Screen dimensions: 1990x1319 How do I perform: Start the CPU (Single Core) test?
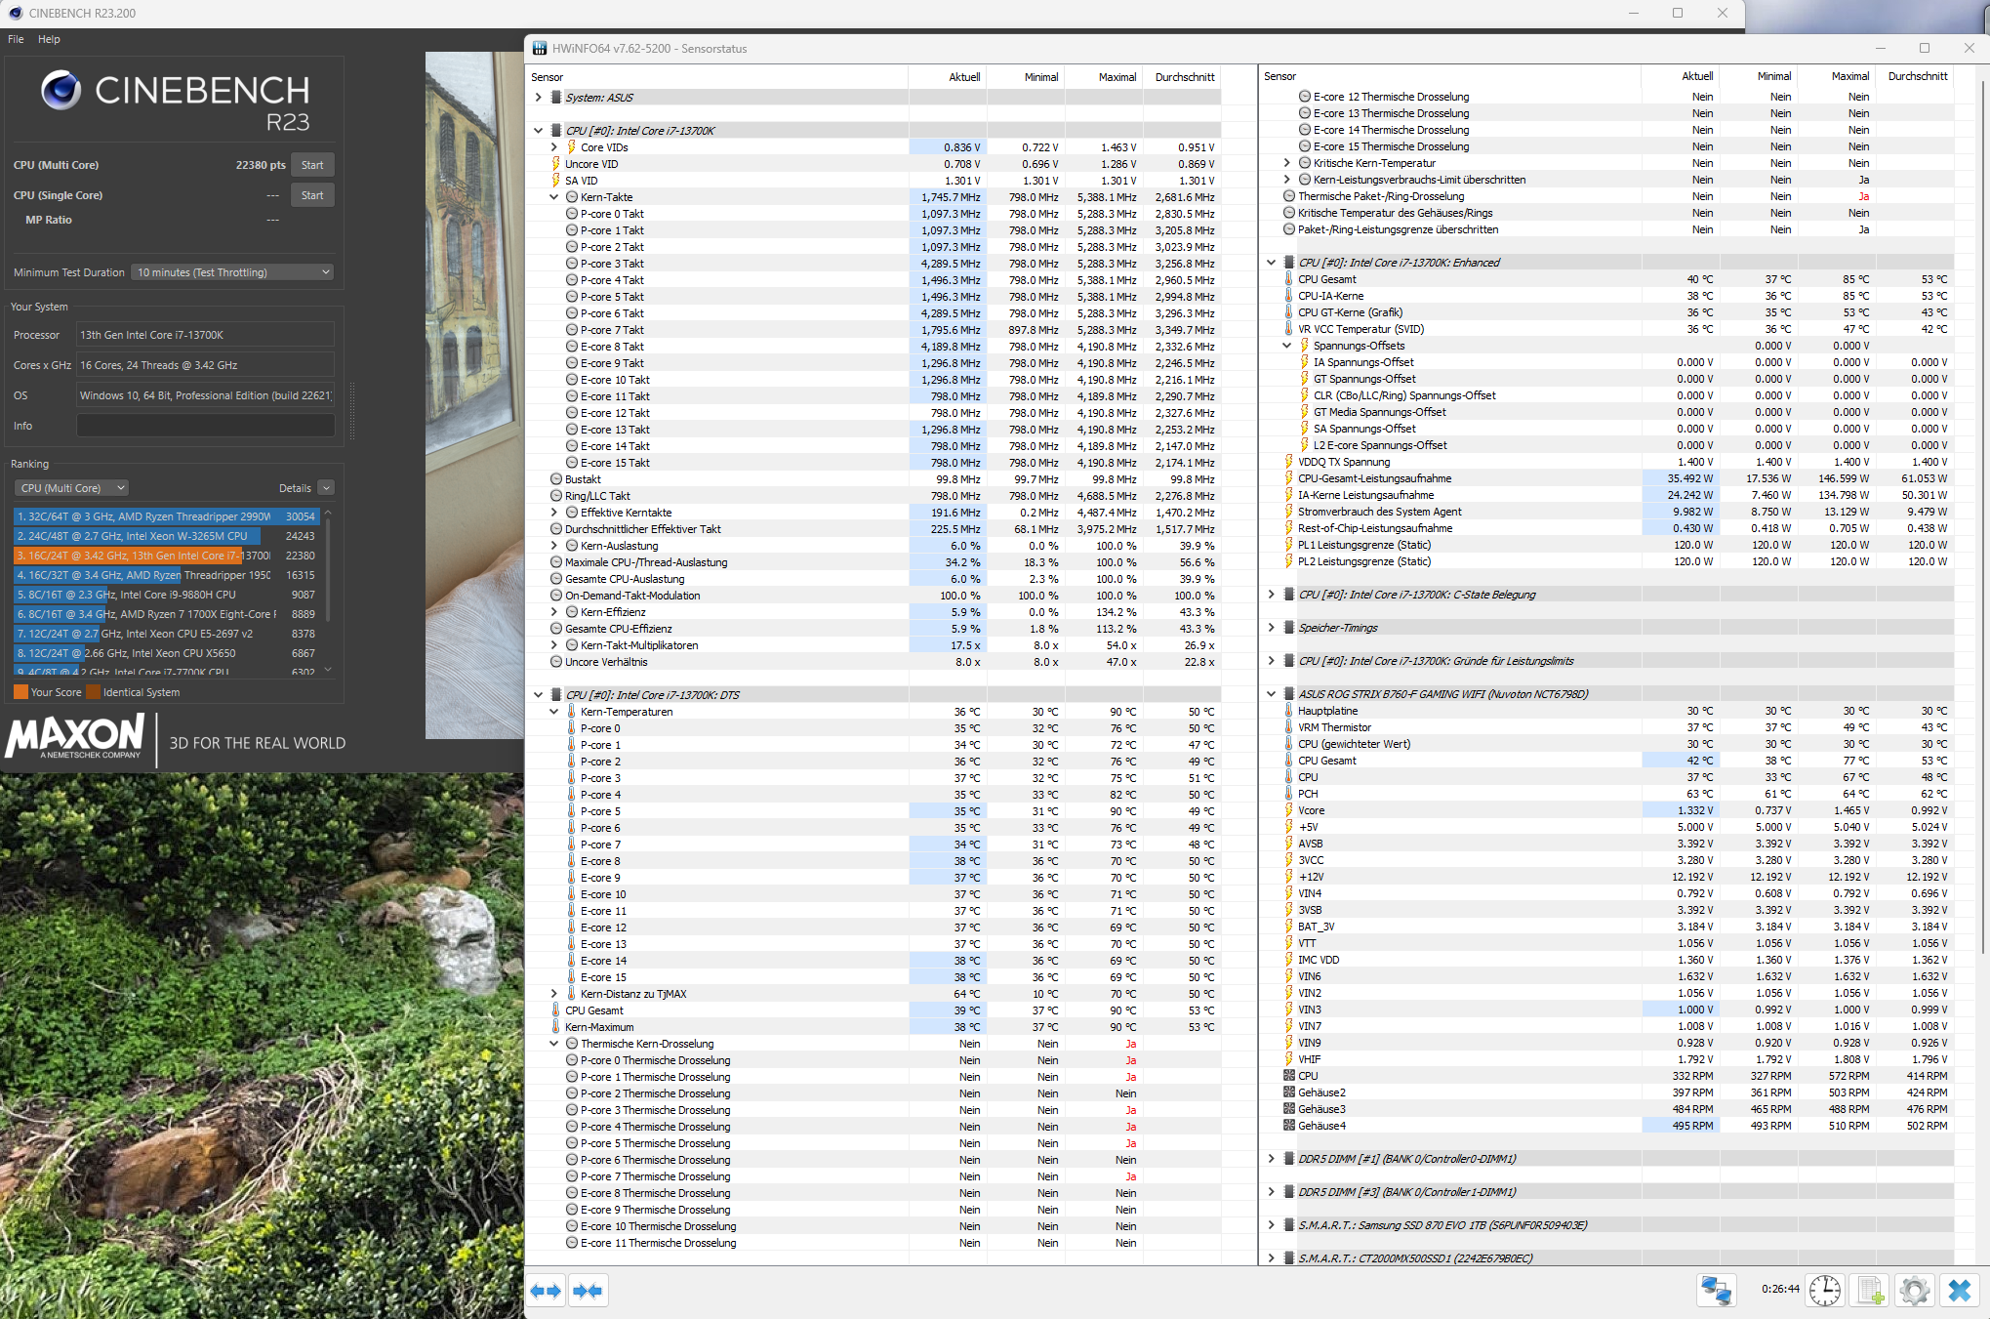[312, 195]
